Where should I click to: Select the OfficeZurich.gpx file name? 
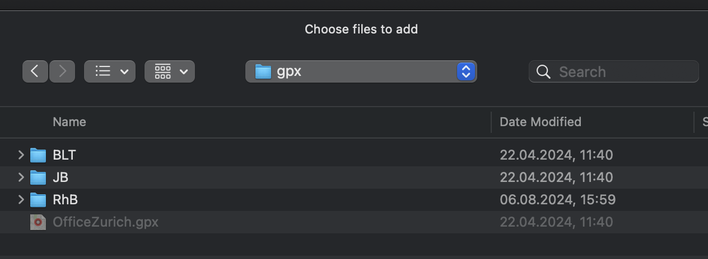105,222
